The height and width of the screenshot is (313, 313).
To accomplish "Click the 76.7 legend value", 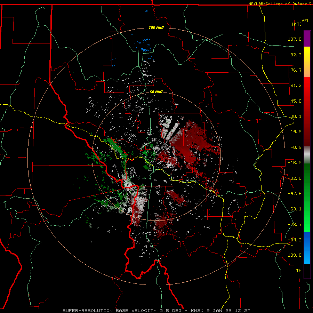I will [x=296, y=70].
